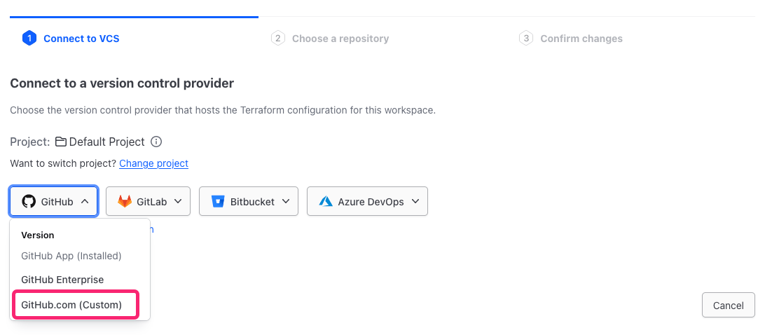Click the blue step 1 hexagon badge
Viewport: 765px width, 335px height.
[29, 39]
